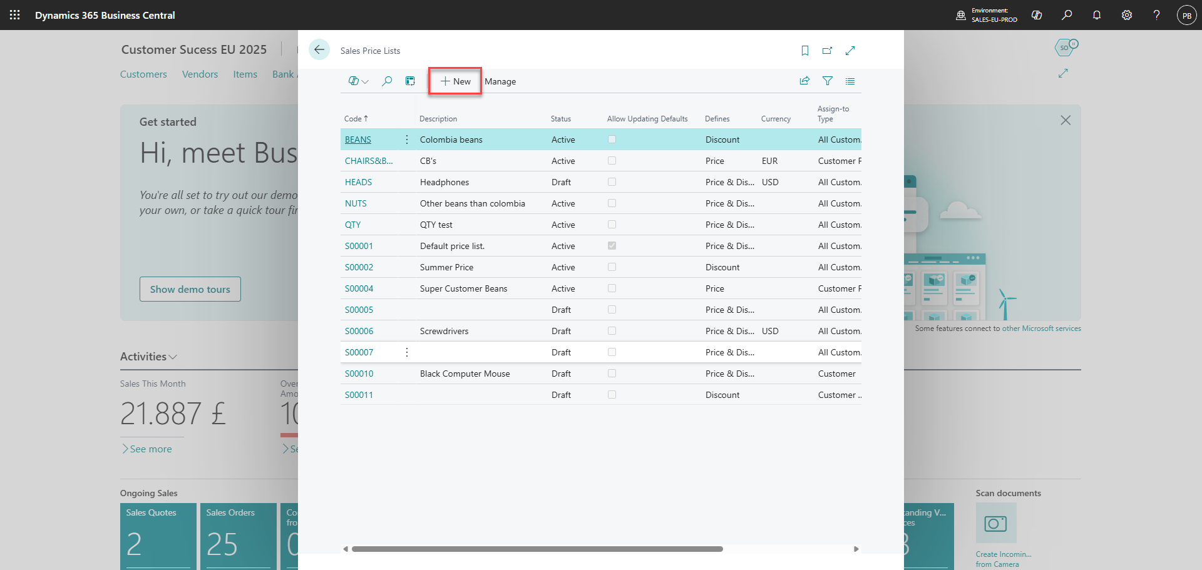
Task: Click the 21.887 £ sales figure
Action: click(173, 413)
